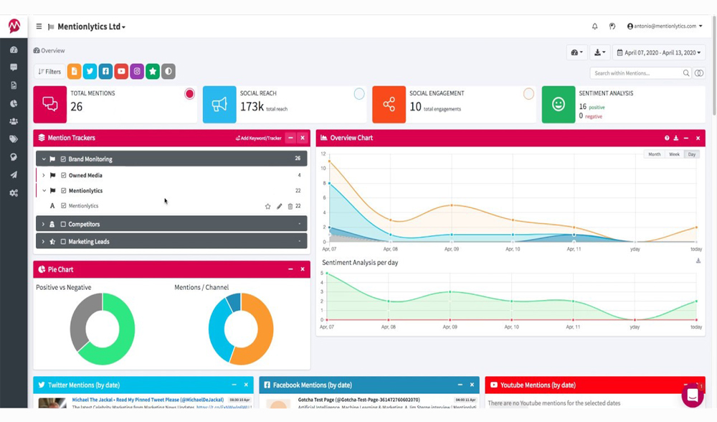This screenshot has height=422, width=717.
Task: Minimize the Mention Trackers panel
Action: (x=290, y=138)
